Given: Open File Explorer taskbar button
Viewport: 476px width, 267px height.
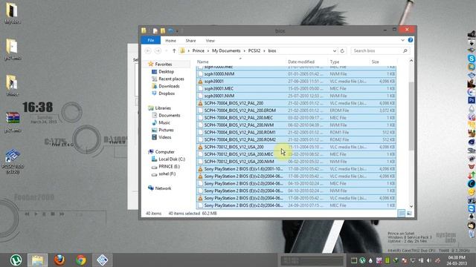Looking at the screenshot, I should [x=38, y=260].
